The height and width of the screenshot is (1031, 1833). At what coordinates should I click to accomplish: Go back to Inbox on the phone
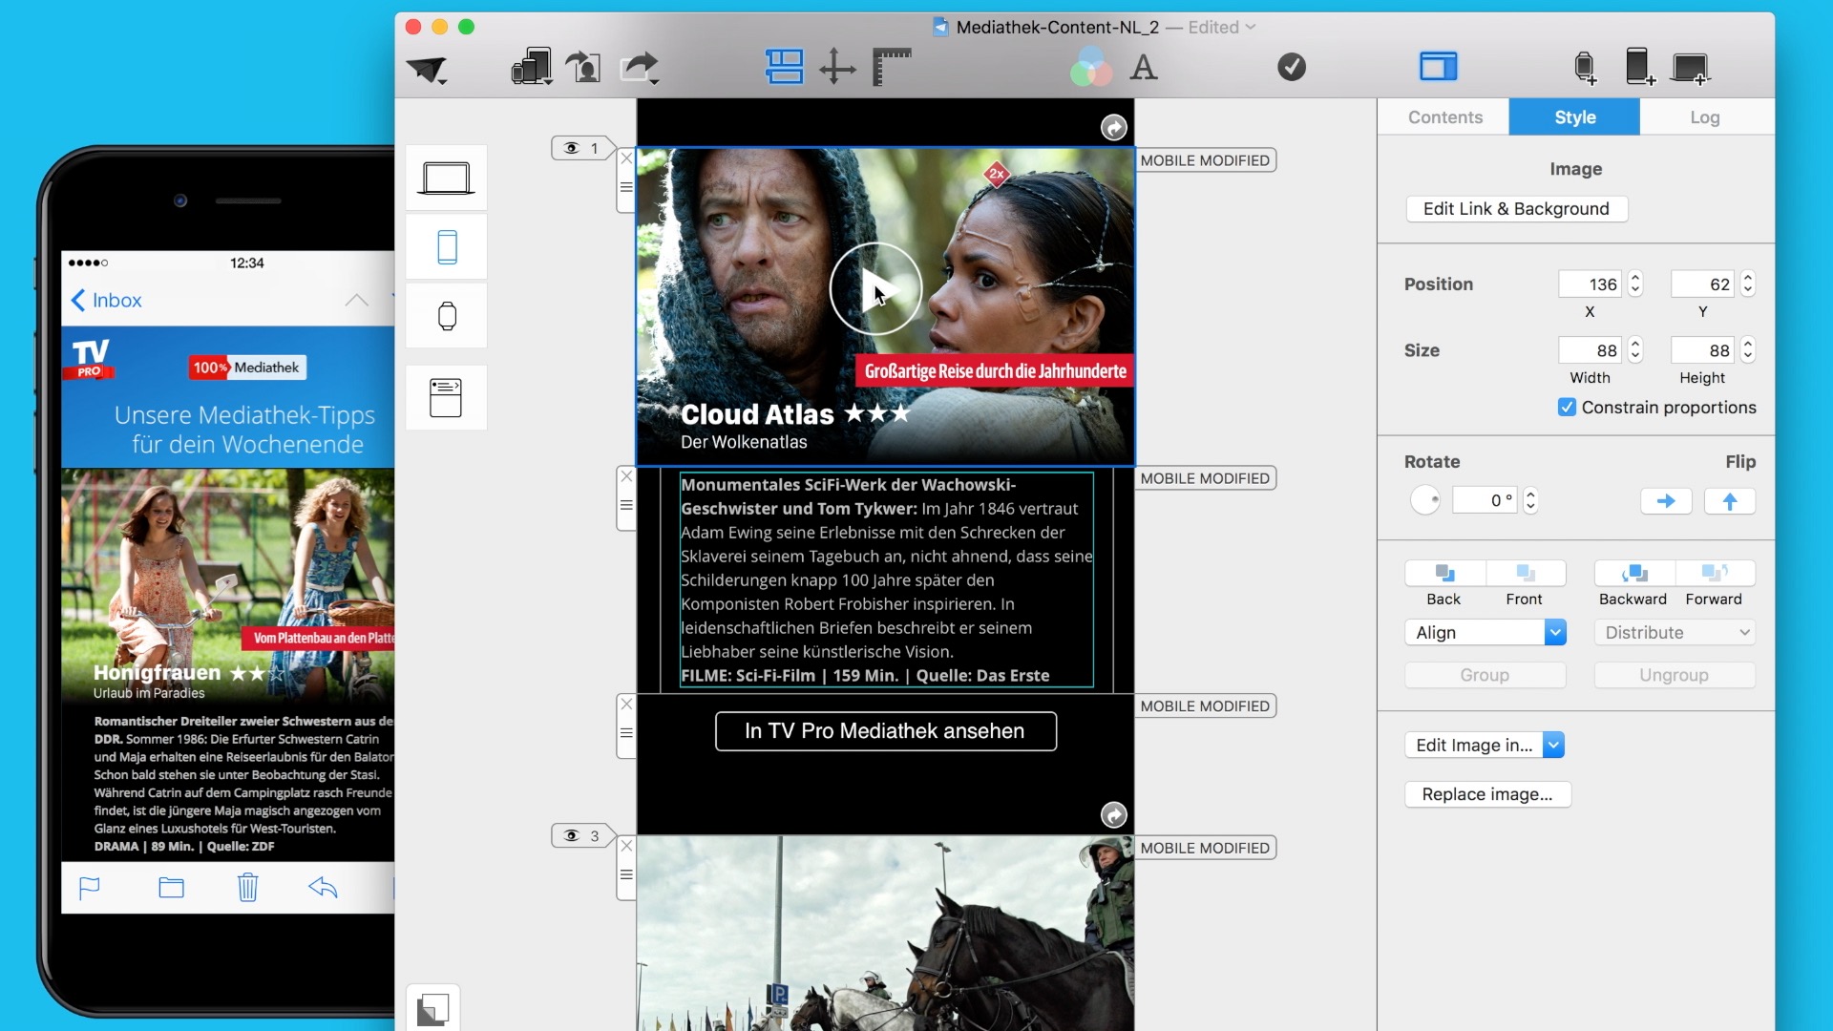107,300
